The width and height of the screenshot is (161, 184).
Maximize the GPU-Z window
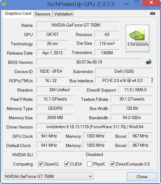137,2
